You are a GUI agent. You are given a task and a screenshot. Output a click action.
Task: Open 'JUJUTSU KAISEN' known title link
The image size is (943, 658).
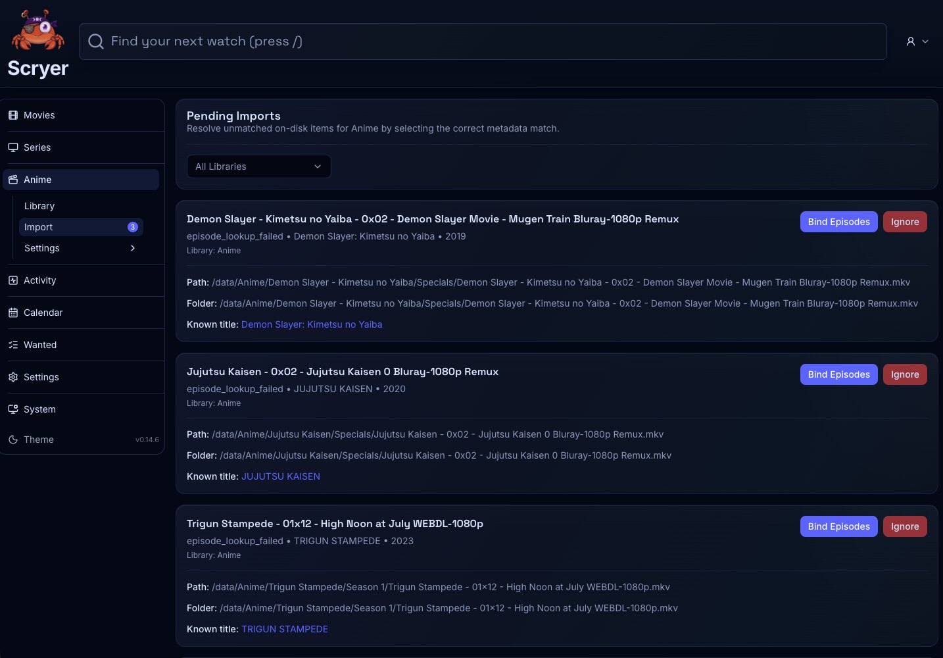(x=281, y=476)
